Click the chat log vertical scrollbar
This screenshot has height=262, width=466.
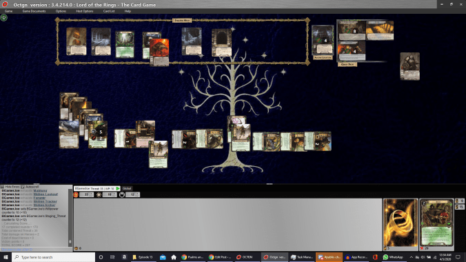tap(70, 217)
